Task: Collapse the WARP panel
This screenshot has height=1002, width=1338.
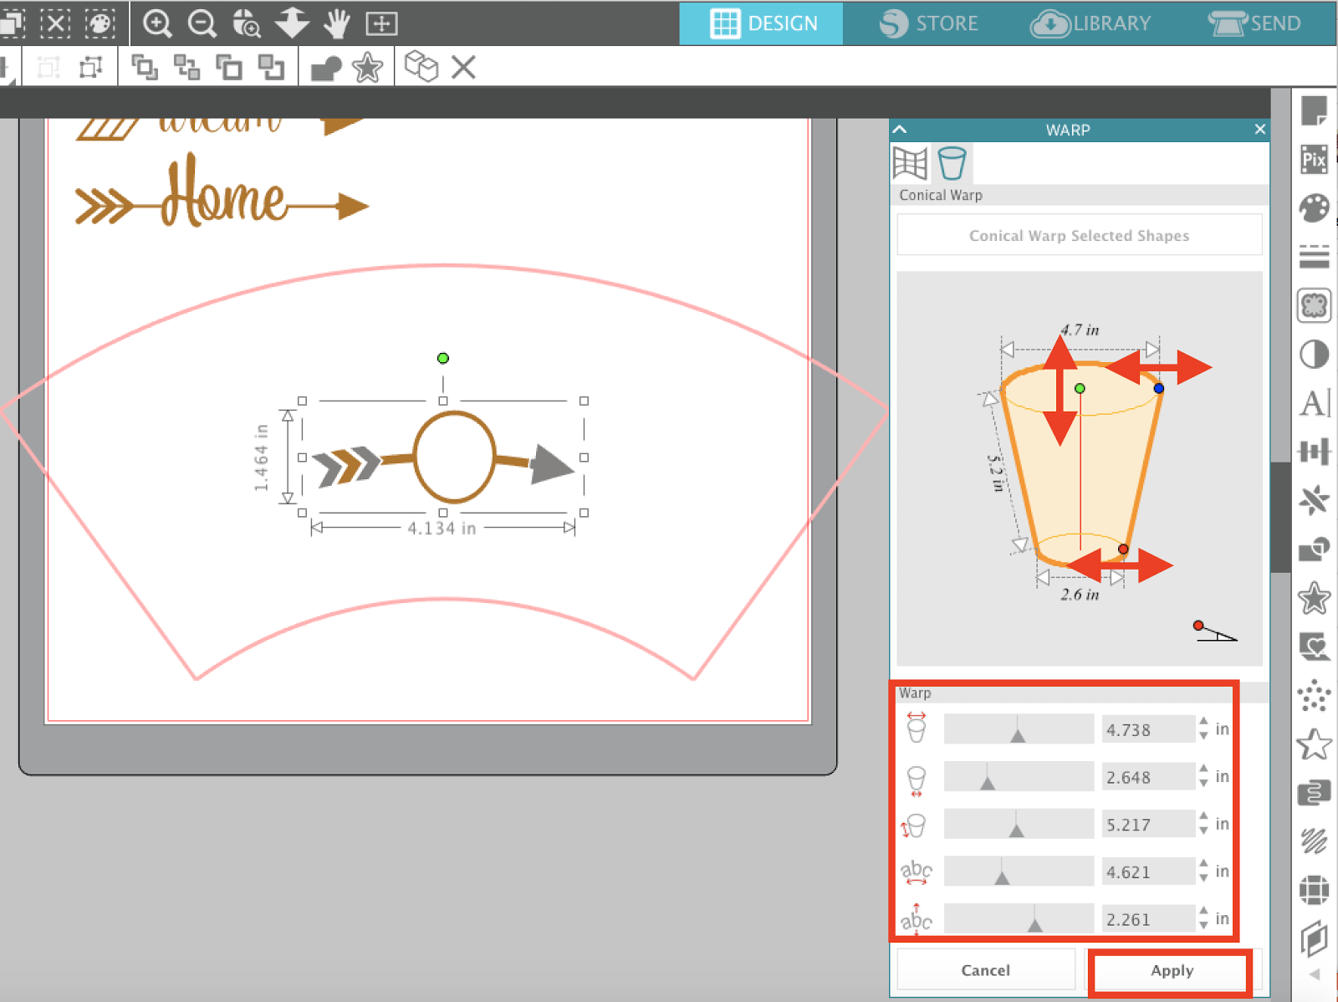Action: (899, 130)
